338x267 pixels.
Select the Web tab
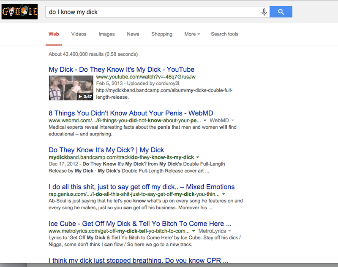[54, 34]
